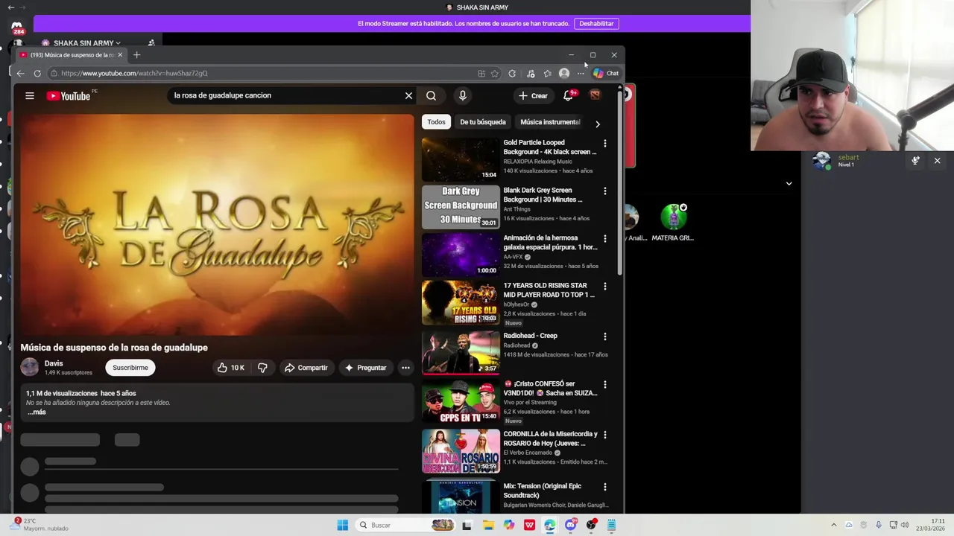Open the Davis channel avatar
The image size is (954, 536).
[29, 367]
